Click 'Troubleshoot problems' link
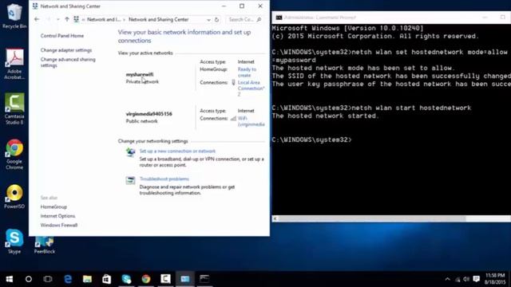The width and height of the screenshot is (511, 287). [164, 179]
